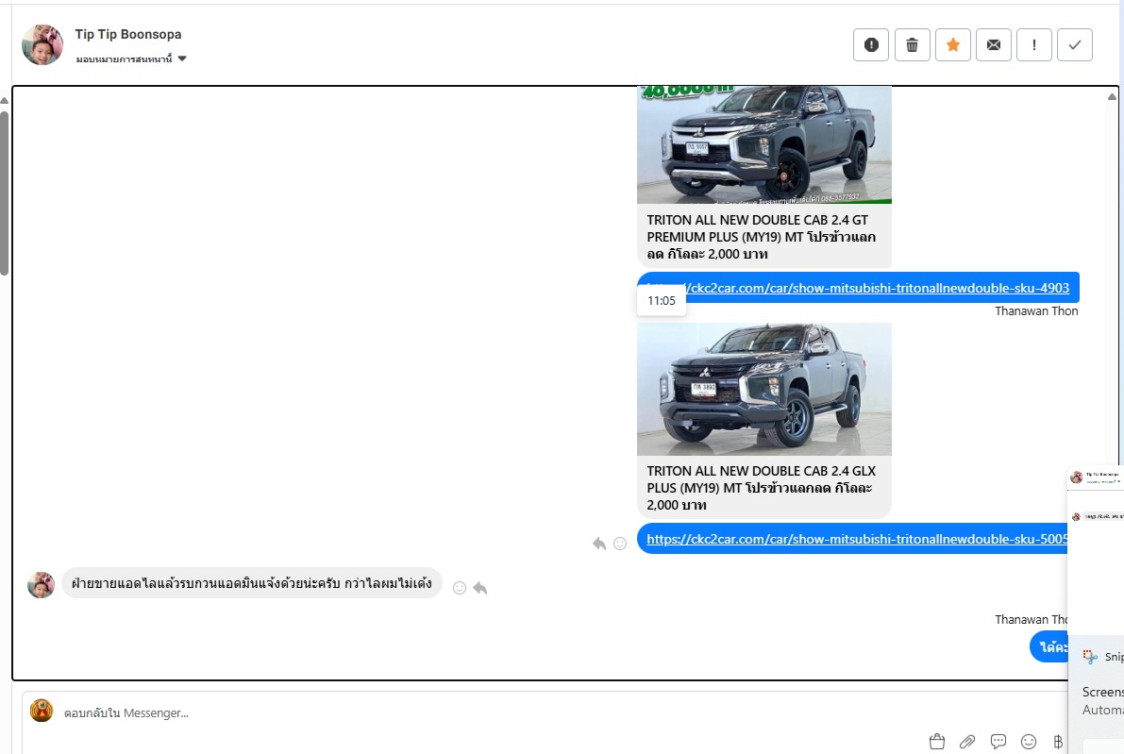Open the shopping bag products icon

[937, 741]
